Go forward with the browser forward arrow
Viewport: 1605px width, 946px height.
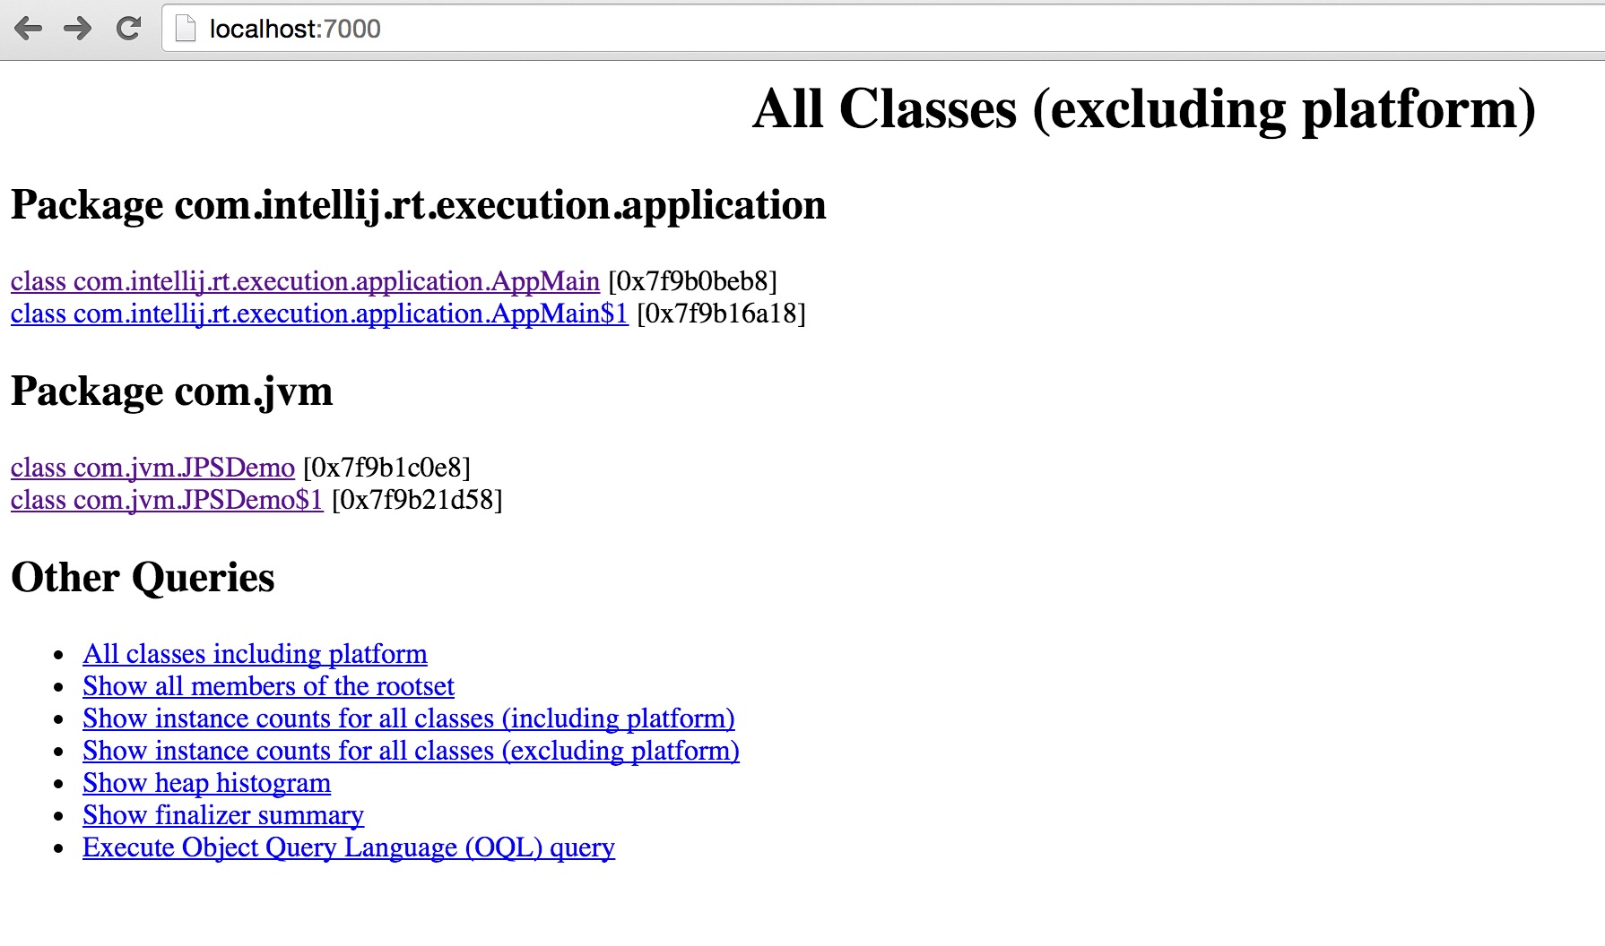tap(78, 29)
